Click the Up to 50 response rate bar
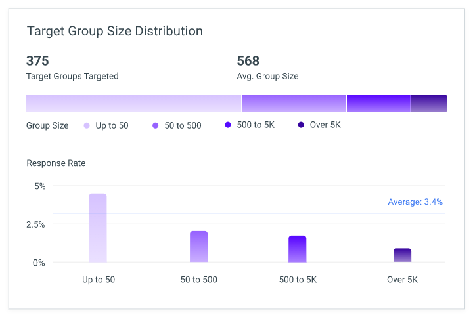The height and width of the screenshot is (319, 473). tap(98, 228)
